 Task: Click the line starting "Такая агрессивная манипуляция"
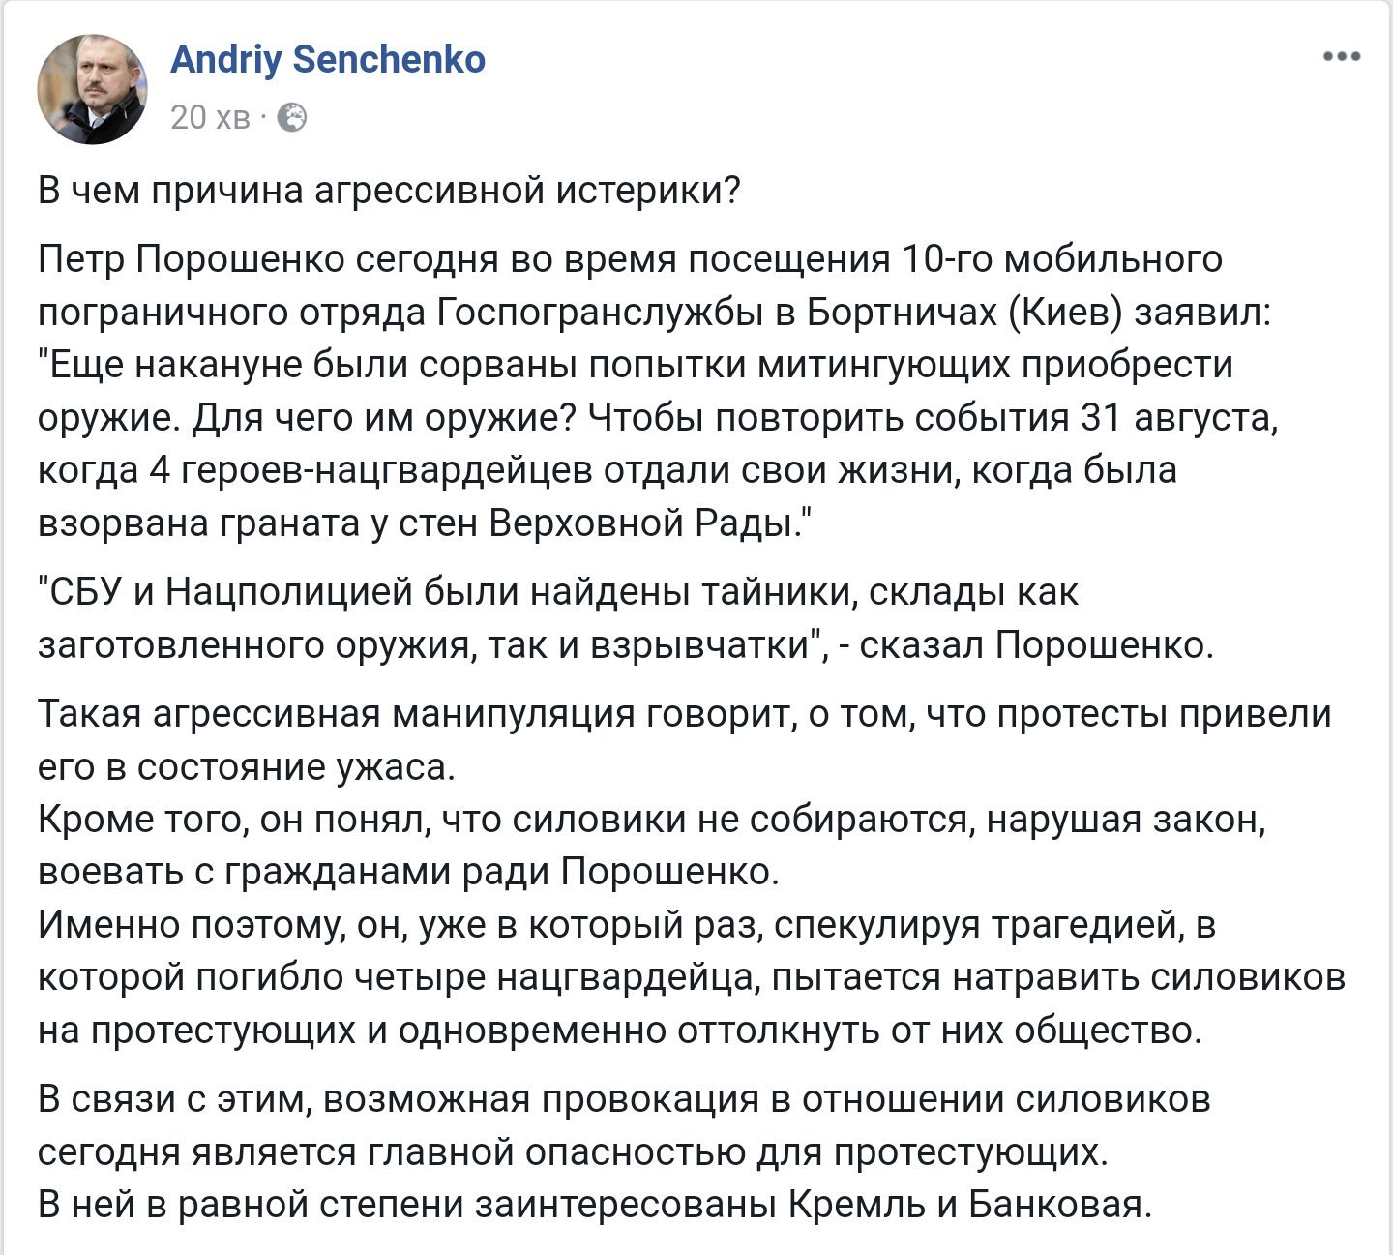683,713
